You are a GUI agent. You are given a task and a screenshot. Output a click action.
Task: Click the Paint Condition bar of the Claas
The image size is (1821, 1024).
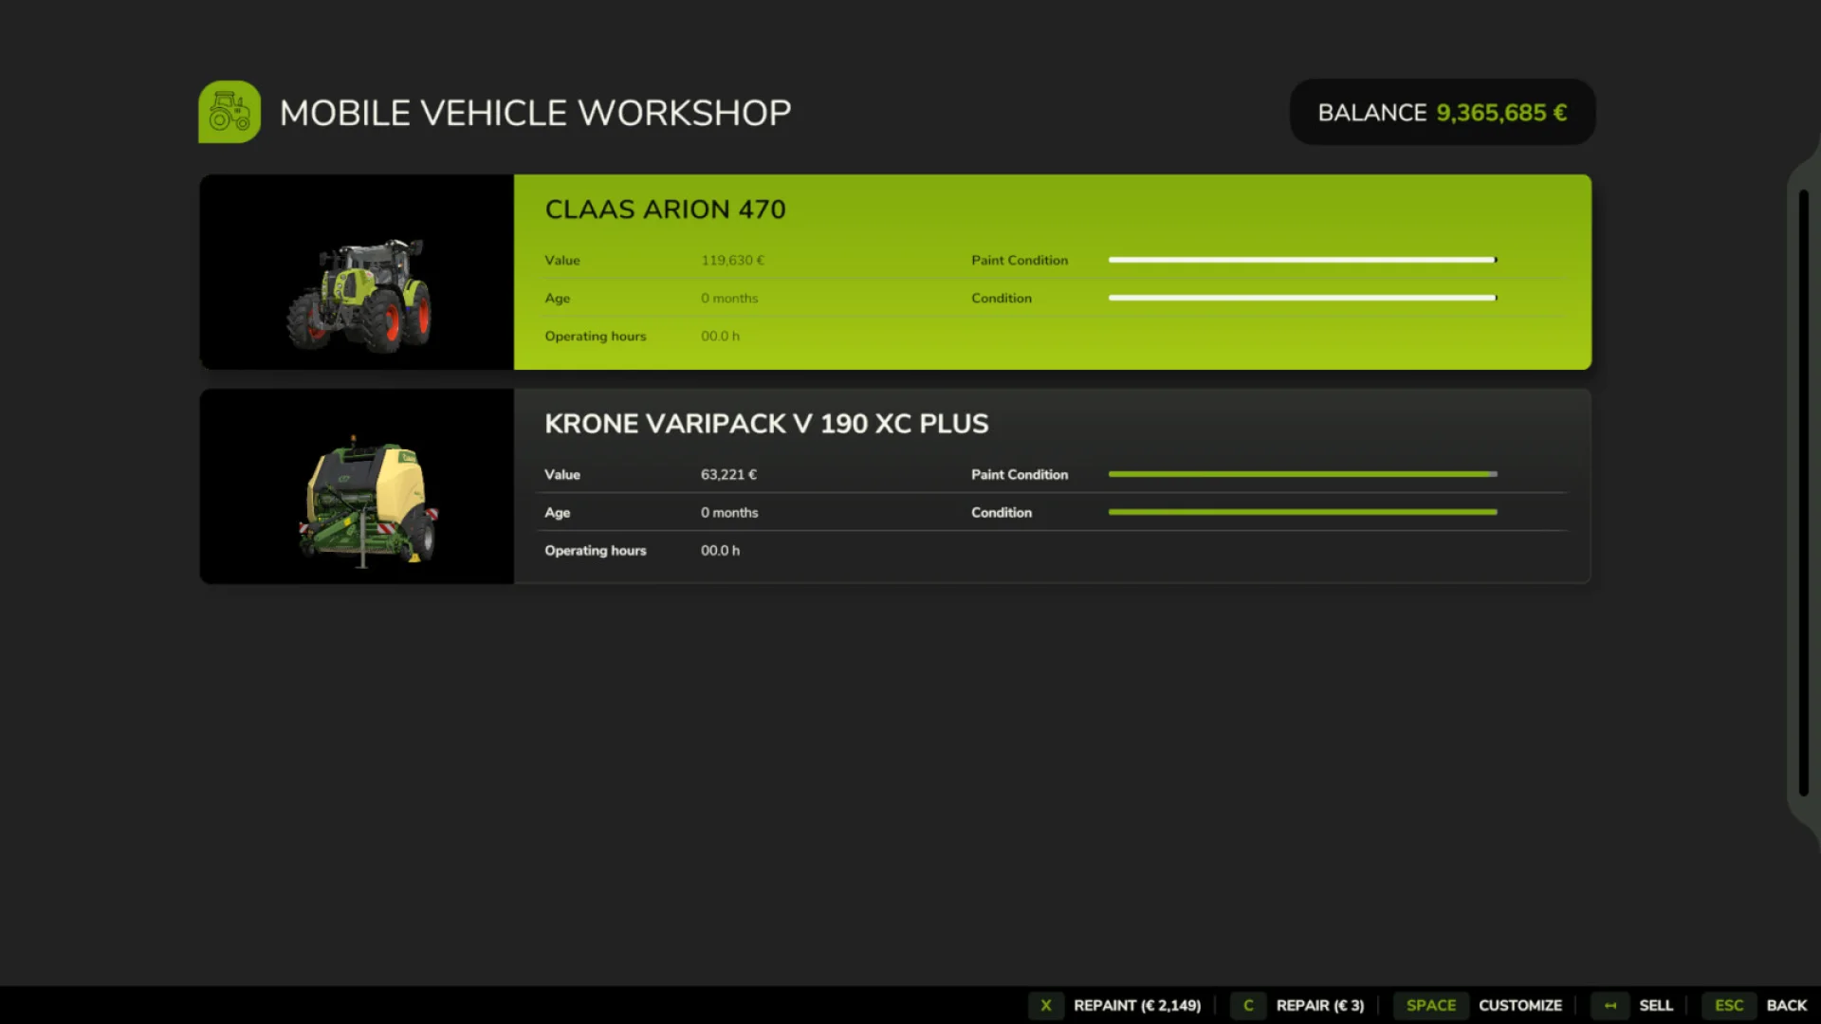[x=1302, y=259]
